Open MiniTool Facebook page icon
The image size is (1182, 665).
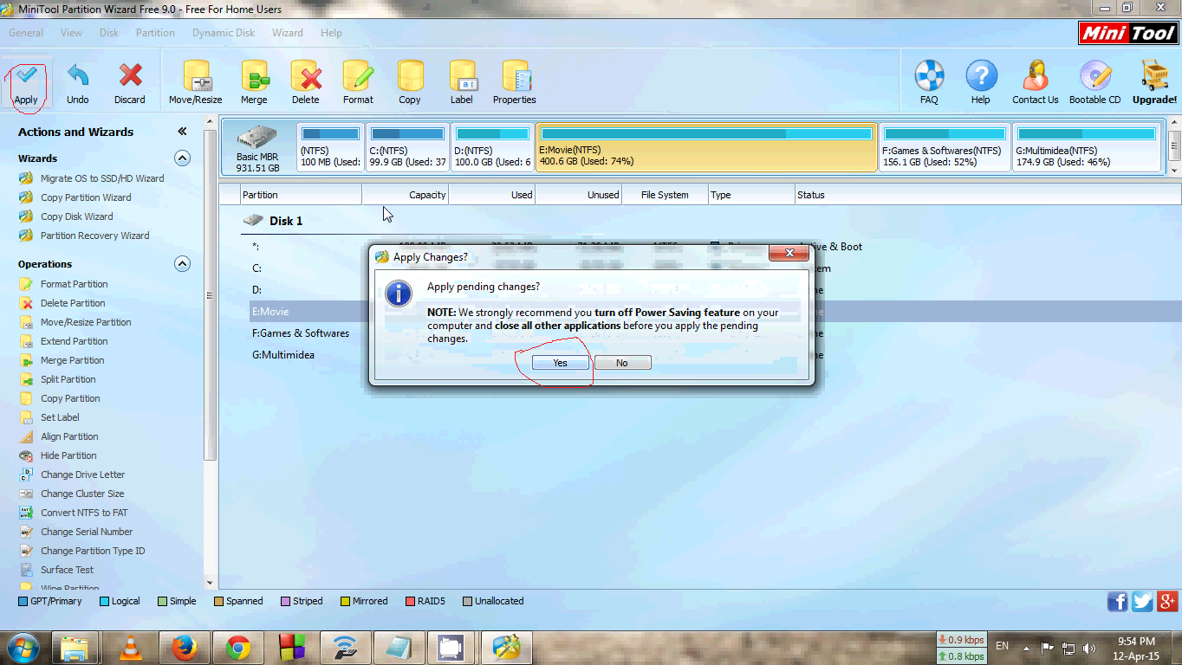coord(1117,601)
